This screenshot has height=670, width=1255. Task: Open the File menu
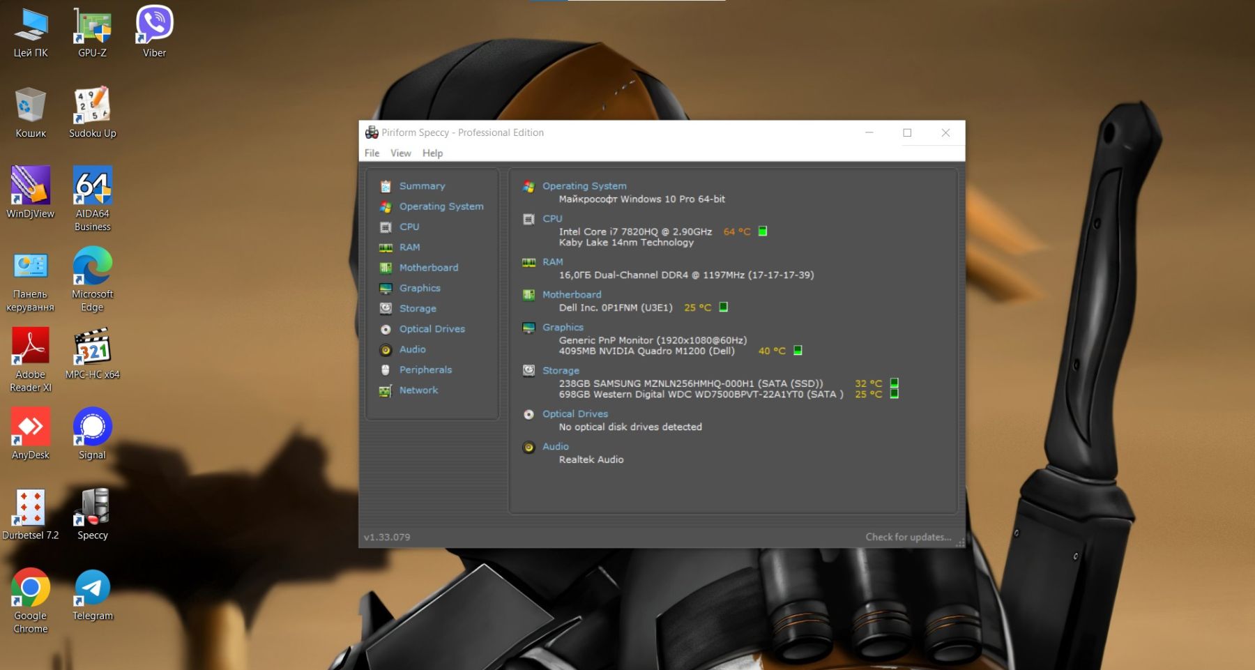click(372, 153)
